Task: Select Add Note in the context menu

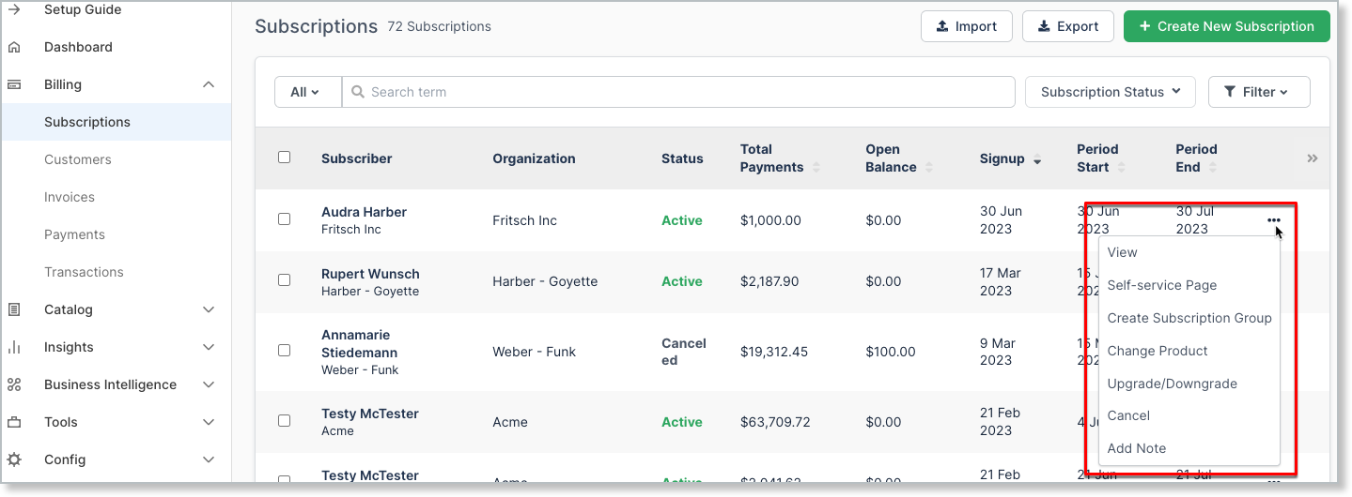Action: pyautogui.click(x=1136, y=448)
